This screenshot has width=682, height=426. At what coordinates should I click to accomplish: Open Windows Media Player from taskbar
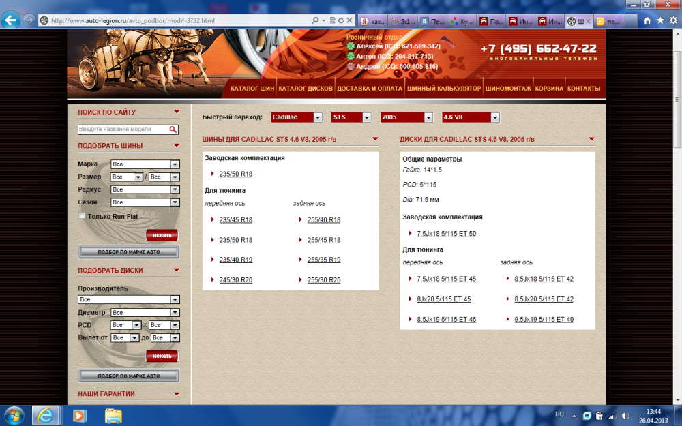click(x=80, y=414)
